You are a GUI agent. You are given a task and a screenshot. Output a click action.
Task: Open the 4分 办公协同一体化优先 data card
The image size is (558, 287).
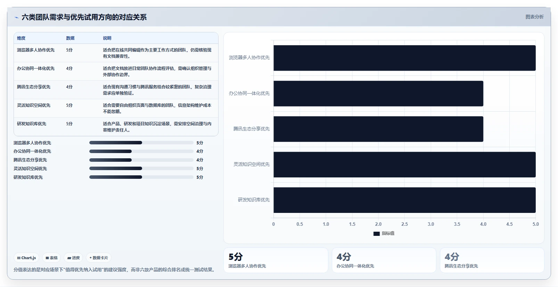[x=384, y=260]
